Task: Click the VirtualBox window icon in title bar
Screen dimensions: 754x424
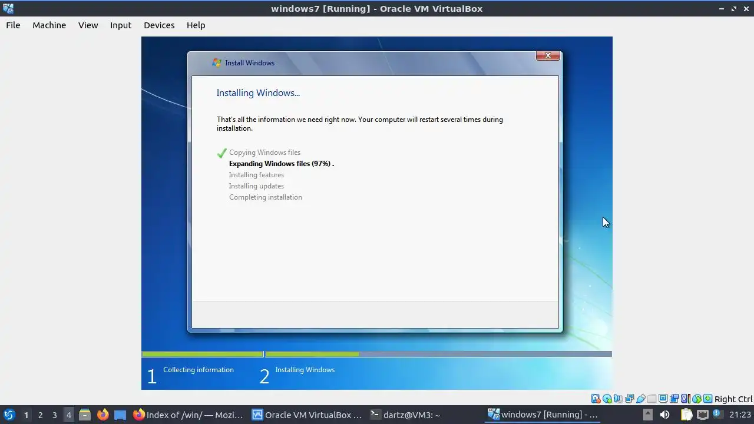Action: pyautogui.click(x=8, y=8)
